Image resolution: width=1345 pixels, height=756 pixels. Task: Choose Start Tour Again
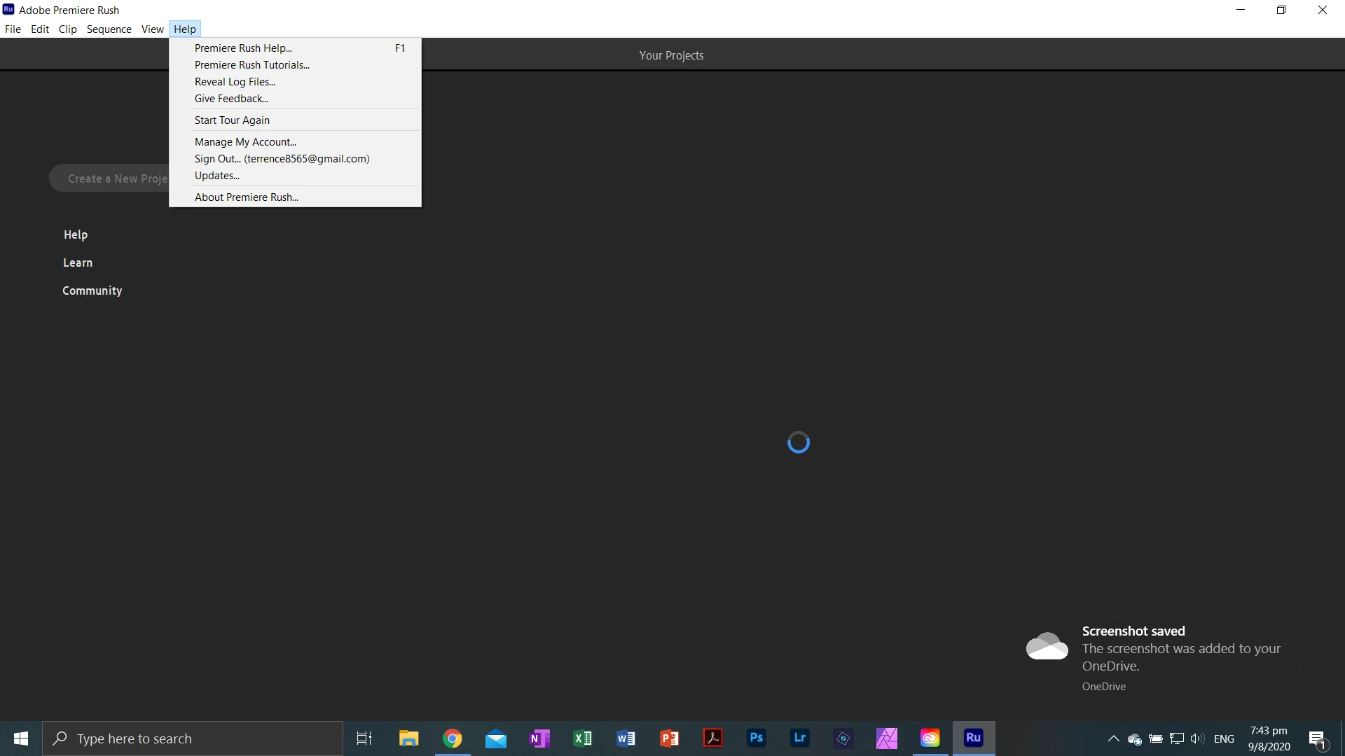232,120
